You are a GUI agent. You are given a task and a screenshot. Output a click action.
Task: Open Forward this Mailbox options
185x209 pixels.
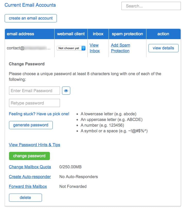pos(28,186)
